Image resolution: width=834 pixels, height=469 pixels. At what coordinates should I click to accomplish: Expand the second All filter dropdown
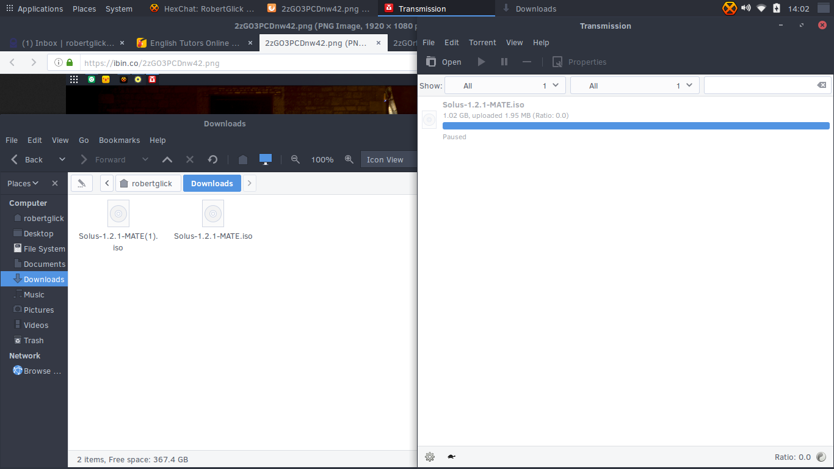pos(635,85)
